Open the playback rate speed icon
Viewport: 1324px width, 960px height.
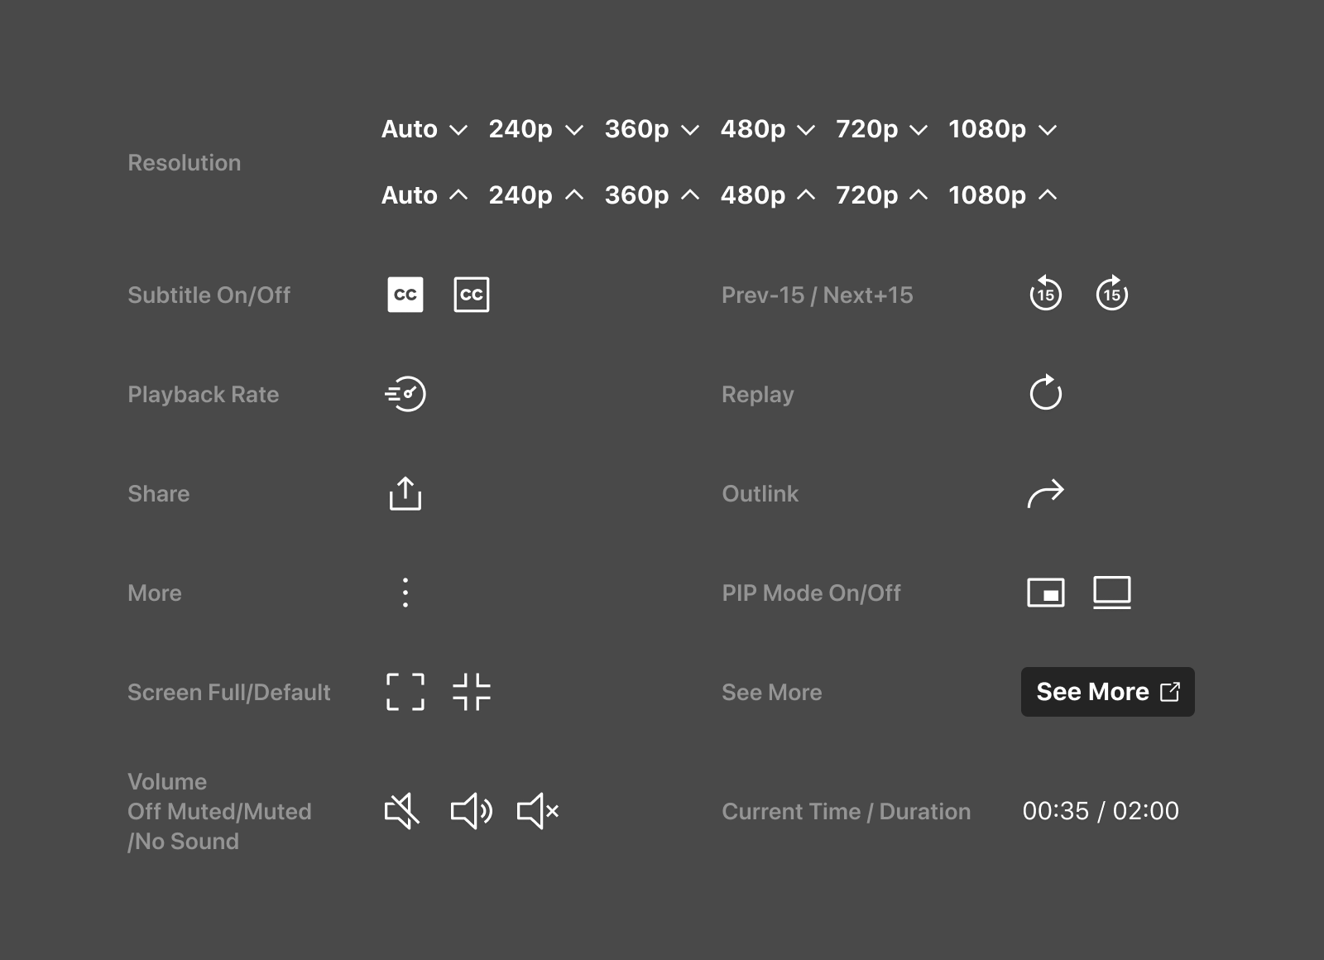[x=405, y=394]
